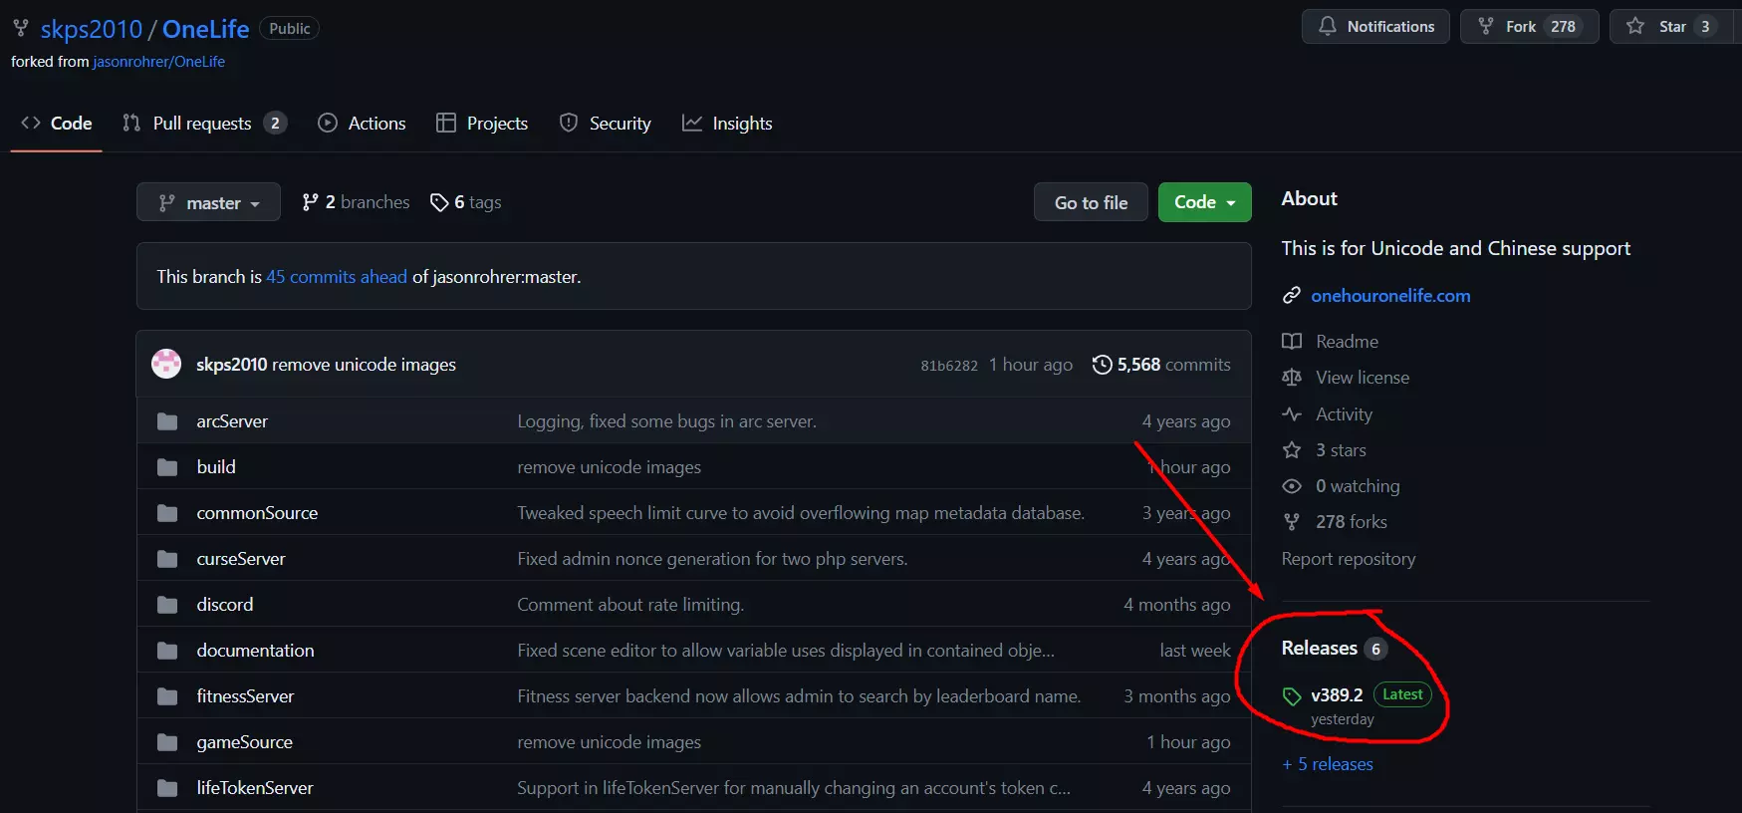Open the repository Activity link
1742x813 pixels.
1344,414
